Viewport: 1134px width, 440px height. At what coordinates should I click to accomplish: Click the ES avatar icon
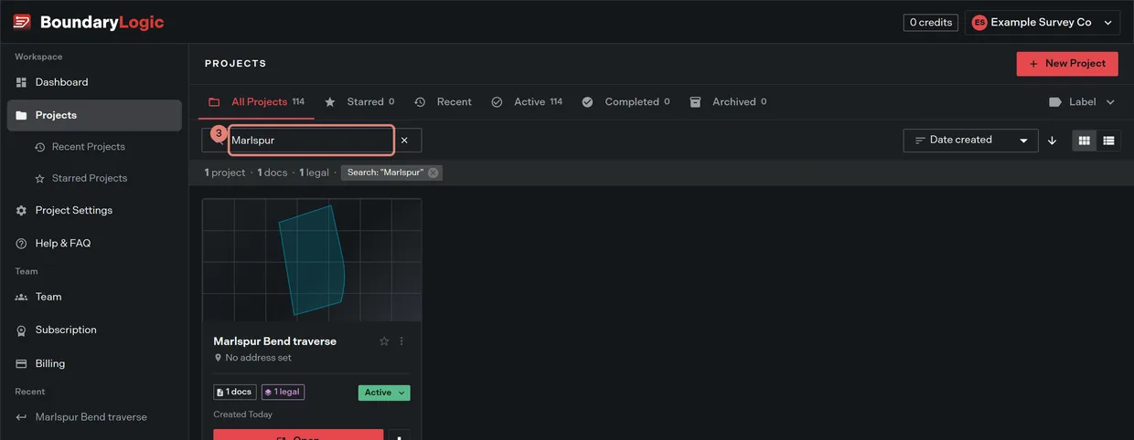(979, 22)
